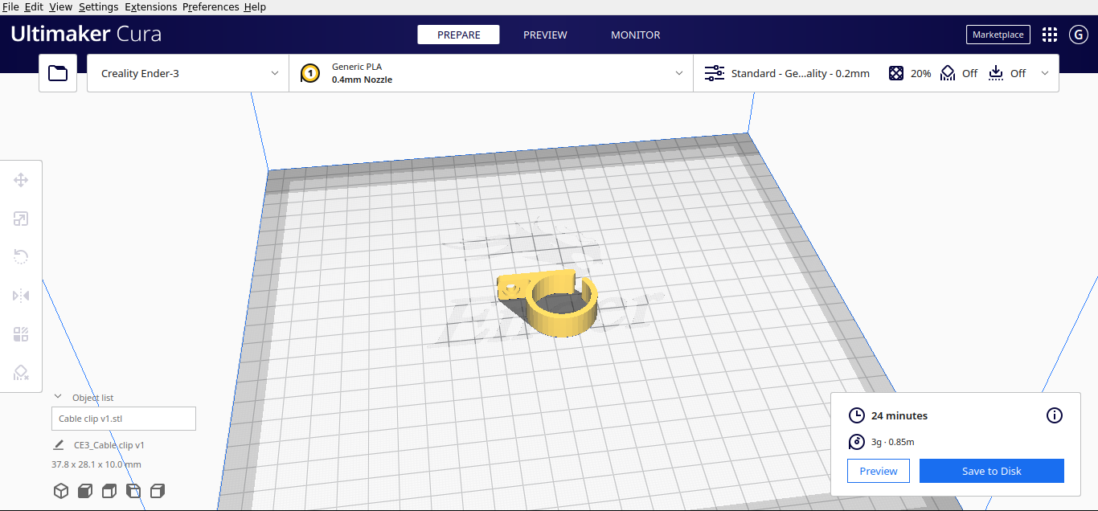The width and height of the screenshot is (1098, 511).
Task: Select the Mirror tool
Action: point(21,296)
